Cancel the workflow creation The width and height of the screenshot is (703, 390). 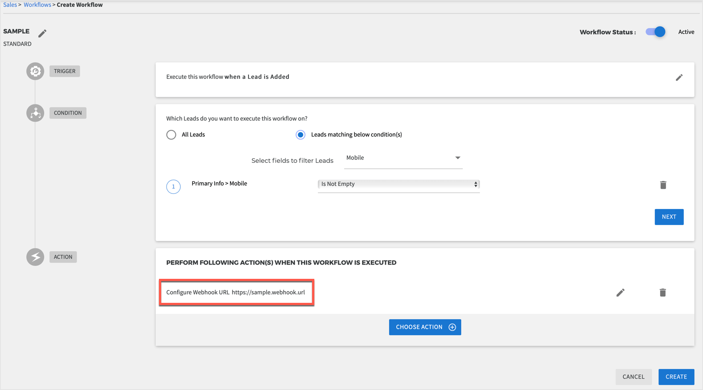633,377
